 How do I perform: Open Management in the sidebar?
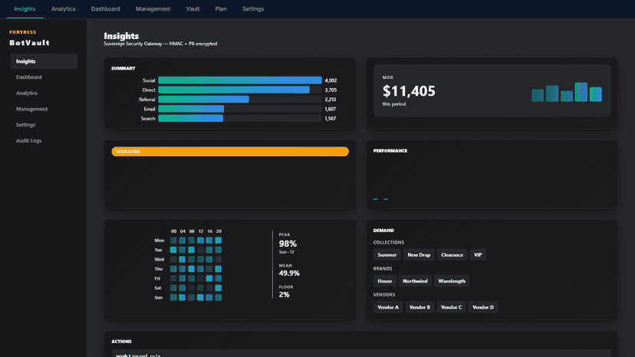(44, 109)
